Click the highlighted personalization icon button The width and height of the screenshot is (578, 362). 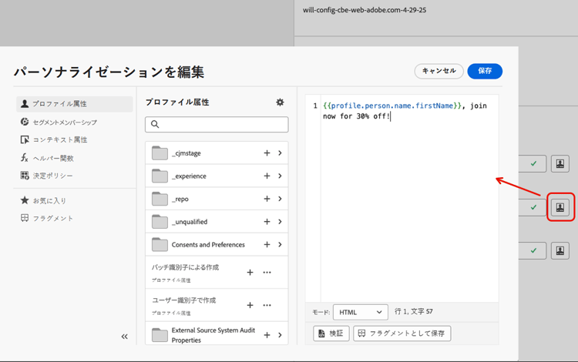tap(560, 208)
